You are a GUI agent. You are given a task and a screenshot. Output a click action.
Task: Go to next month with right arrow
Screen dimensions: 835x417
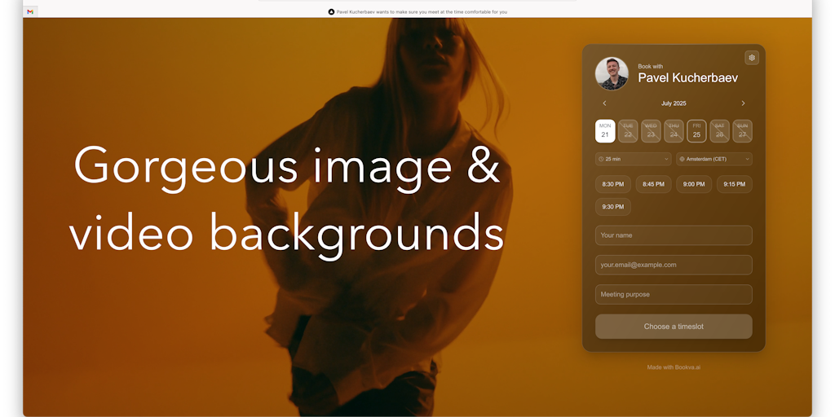[x=743, y=103]
